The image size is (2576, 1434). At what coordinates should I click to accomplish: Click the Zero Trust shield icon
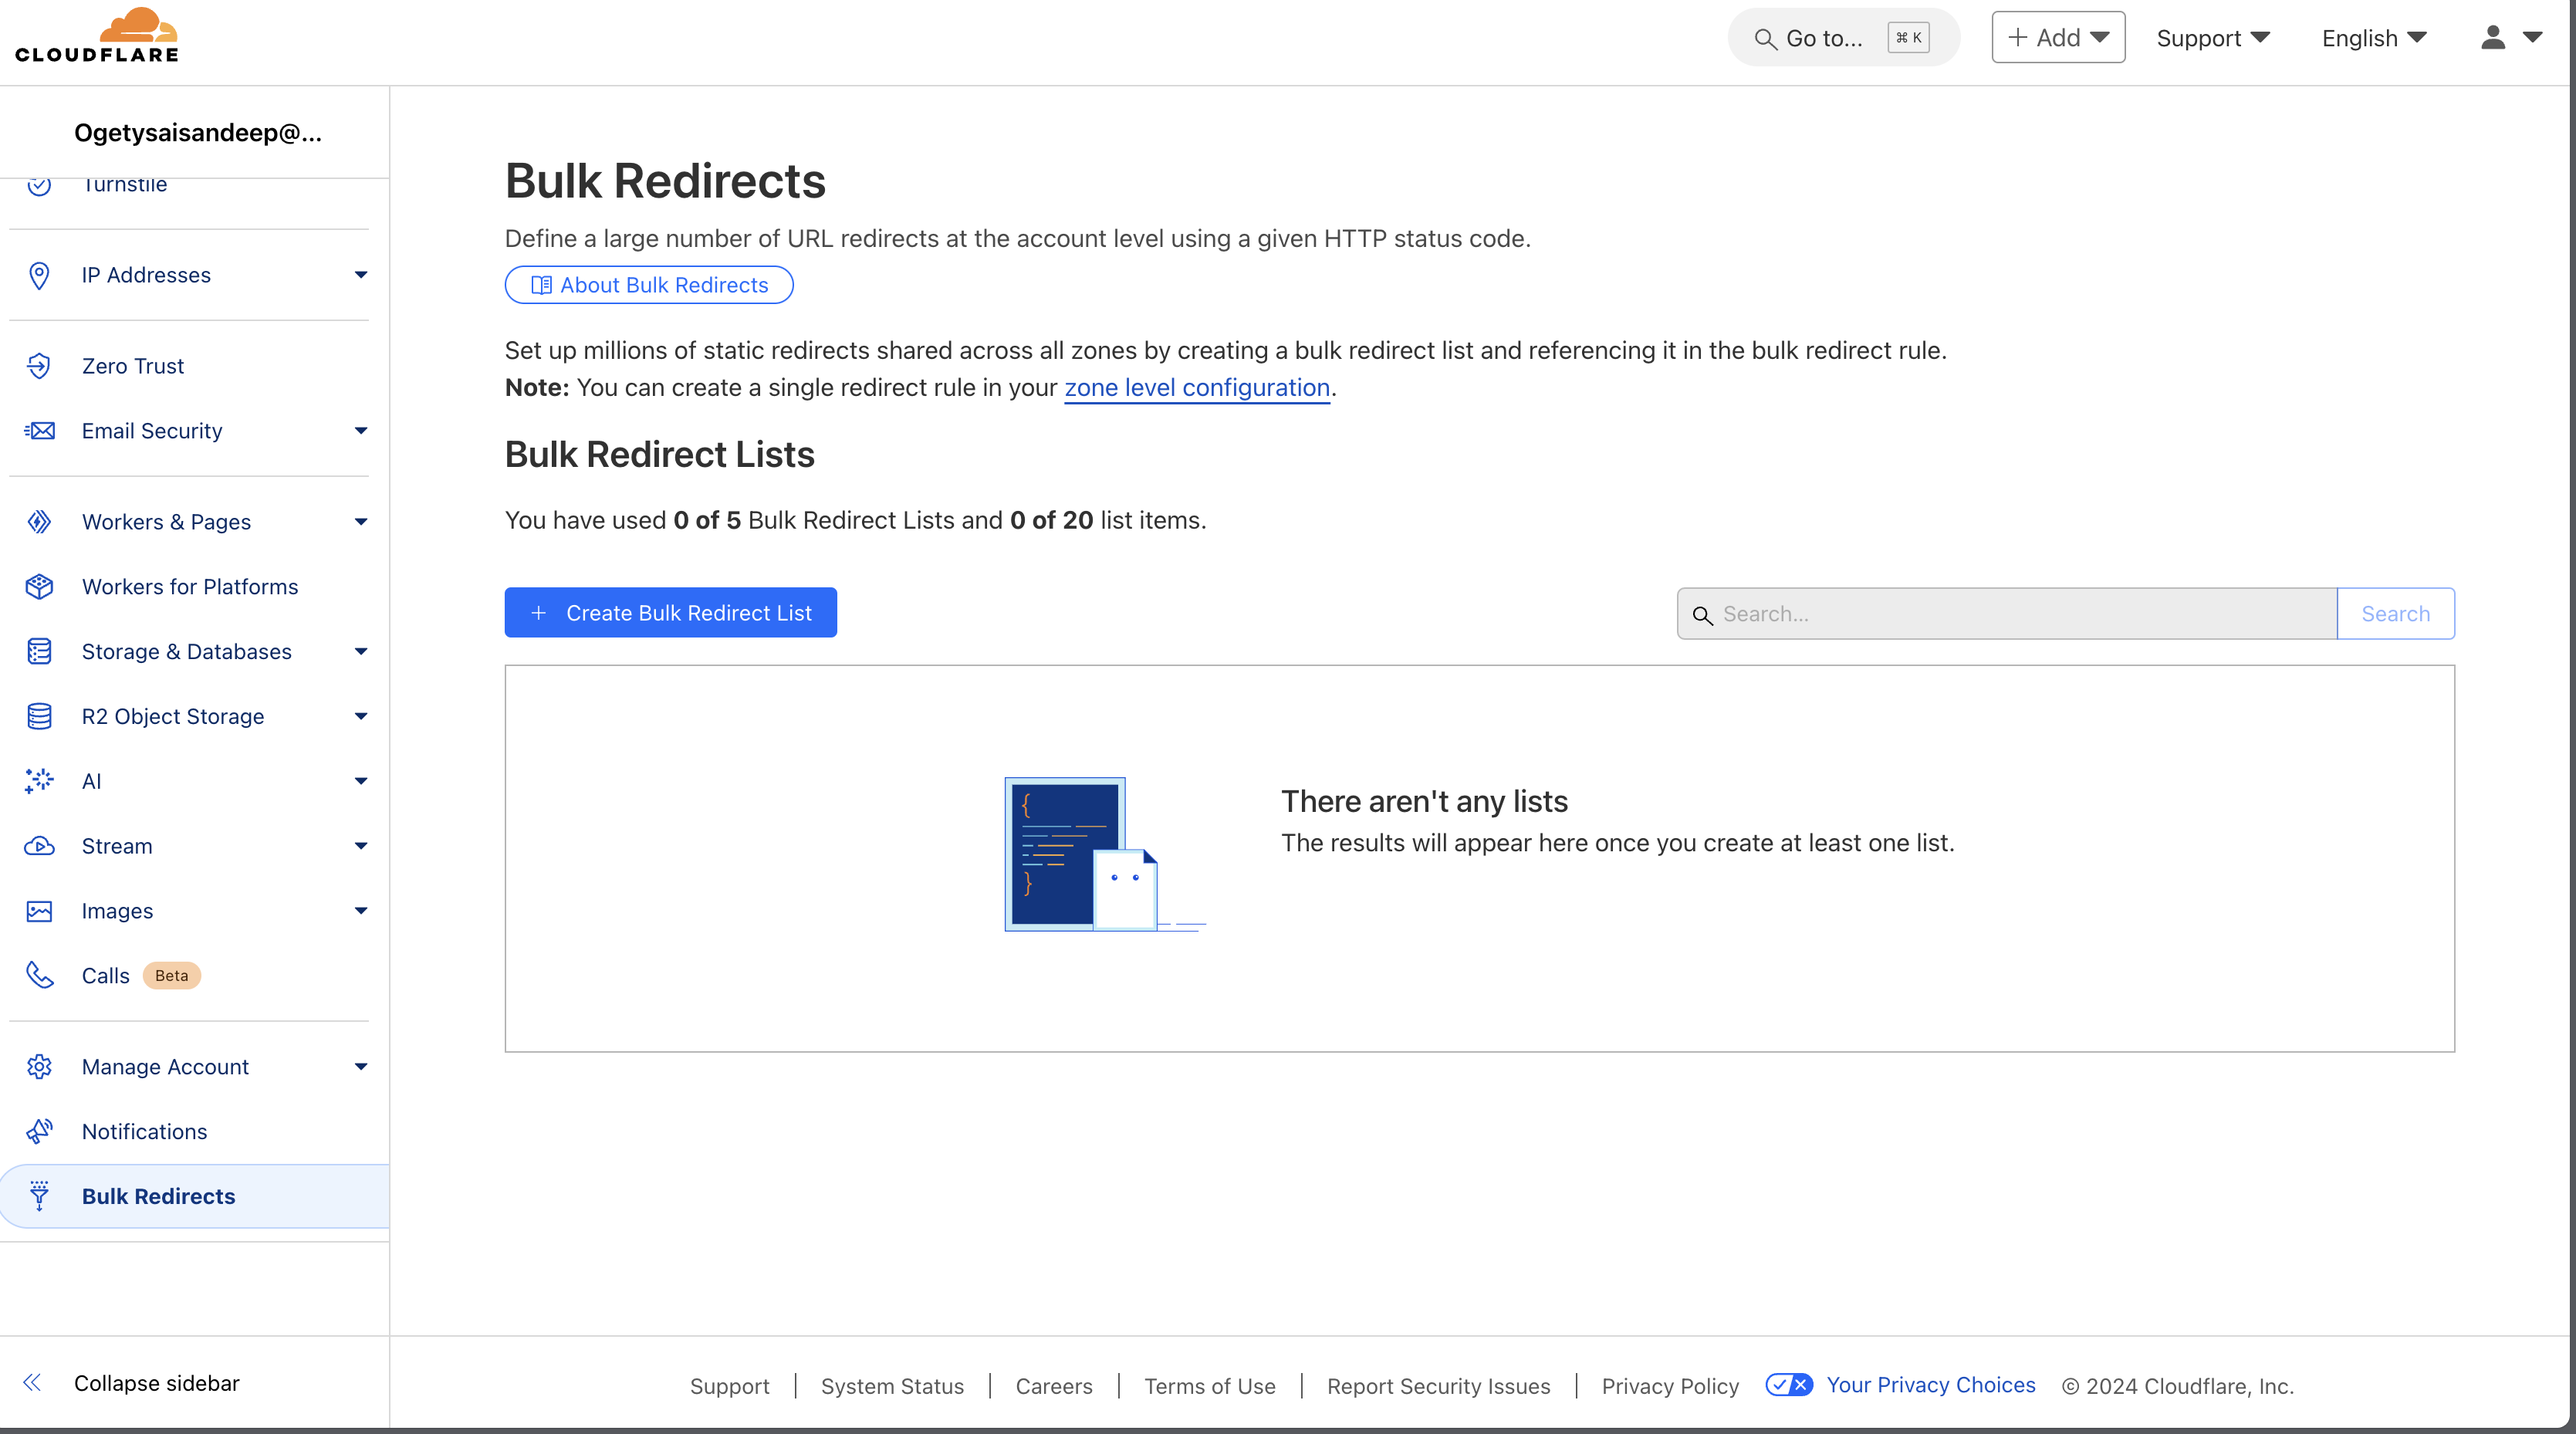[x=39, y=366]
